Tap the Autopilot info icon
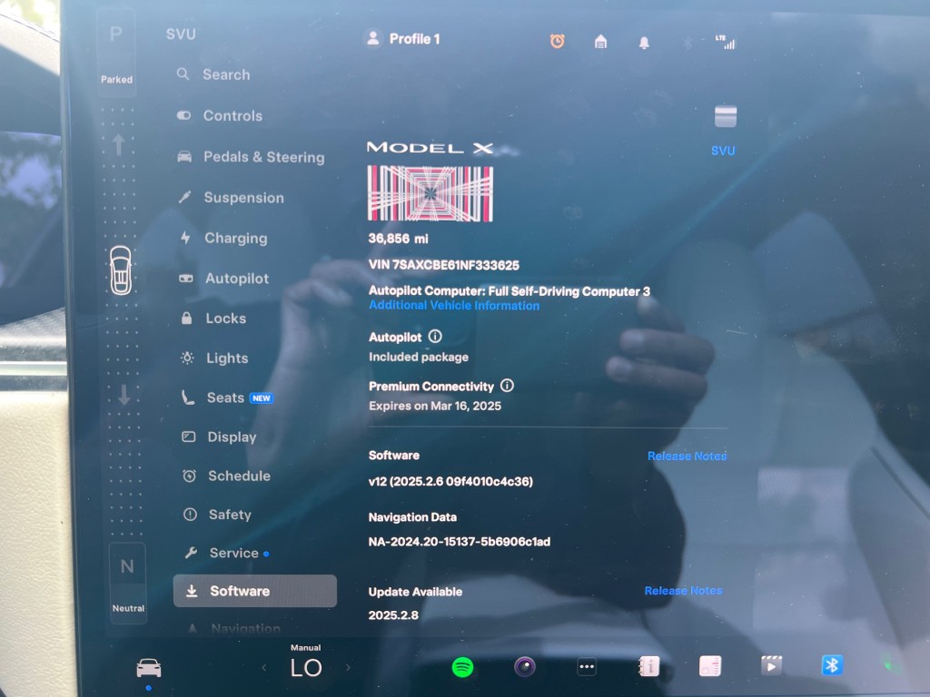 pos(435,337)
